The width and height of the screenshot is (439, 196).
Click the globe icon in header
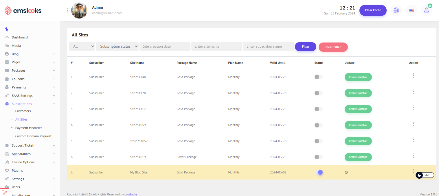(396, 10)
